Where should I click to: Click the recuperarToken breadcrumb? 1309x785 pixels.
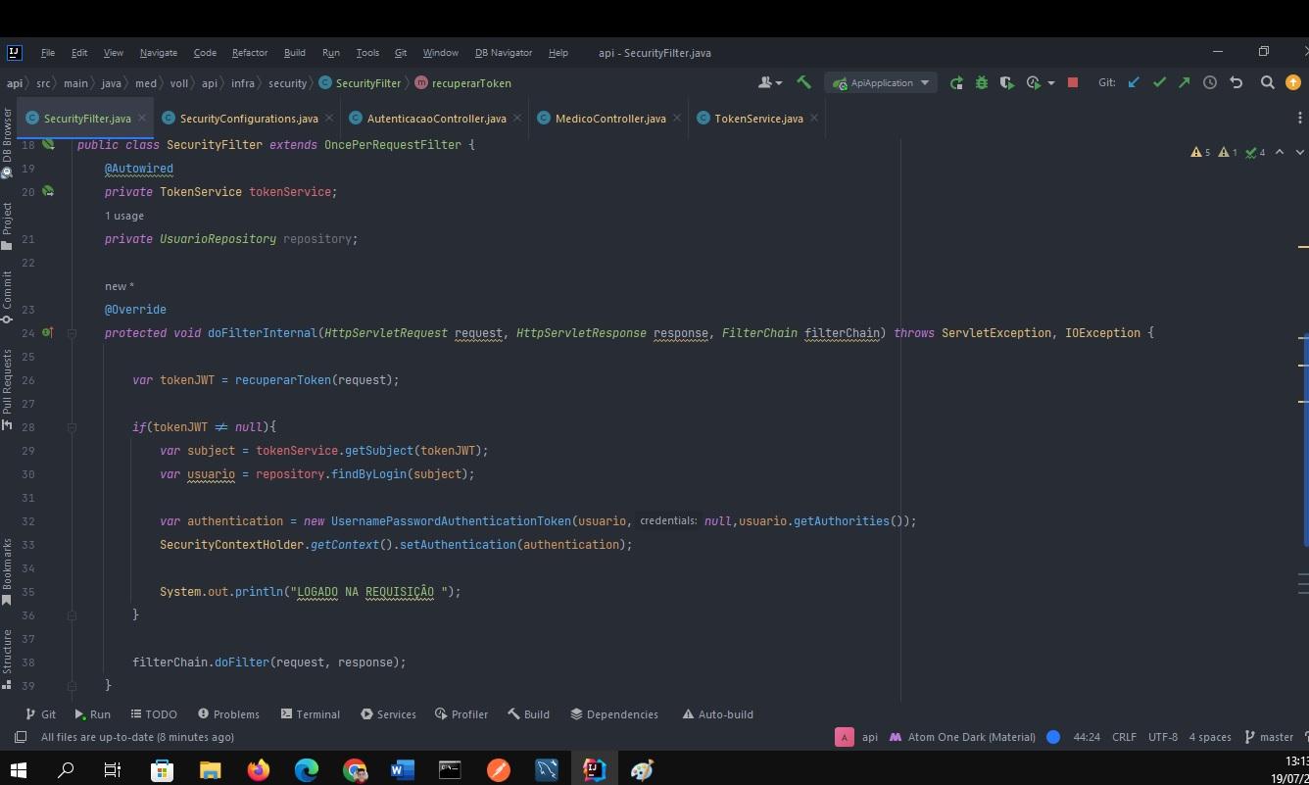pyautogui.click(x=463, y=83)
